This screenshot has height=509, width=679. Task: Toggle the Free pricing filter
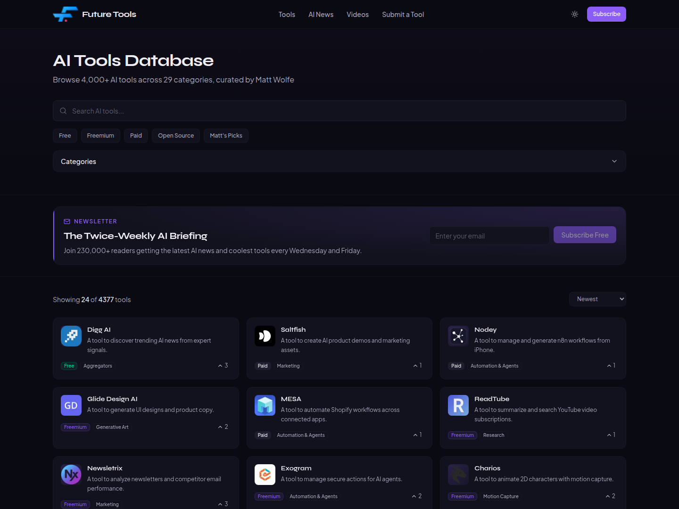point(65,136)
